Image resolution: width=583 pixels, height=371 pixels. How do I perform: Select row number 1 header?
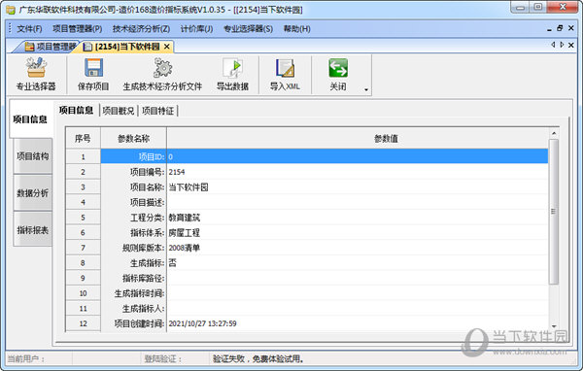click(x=83, y=156)
